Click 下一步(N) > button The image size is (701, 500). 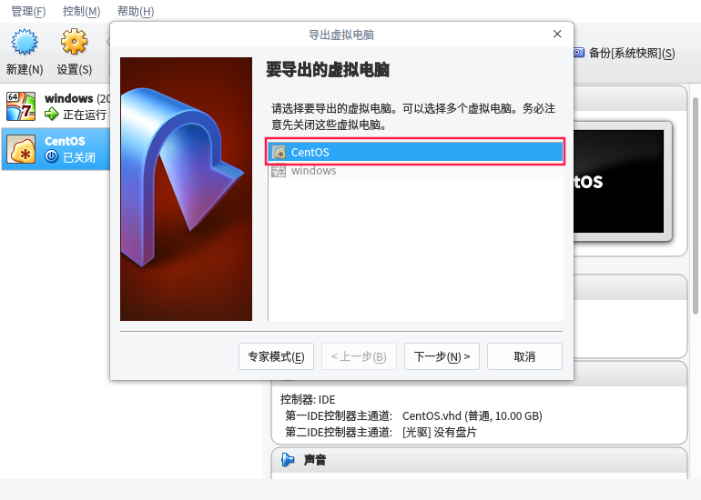coord(442,356)
